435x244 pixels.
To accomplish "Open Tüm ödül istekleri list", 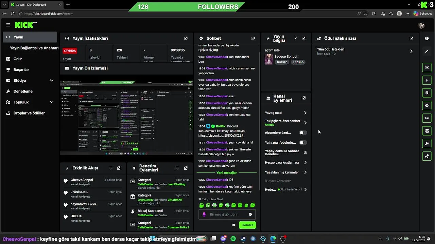I will pos(365,51).
